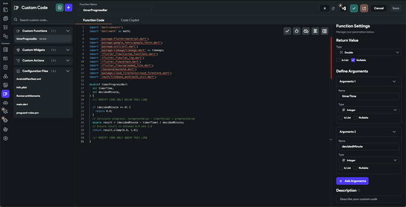Collapse the Custom Functions section
Image resolution: width=406 pixels, height=207 pixels.
click(x=68, y=31)
